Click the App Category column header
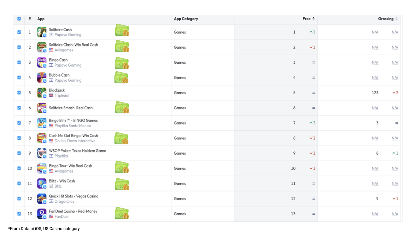This screenshot has width=417, height=243. (x=186, y=19)
